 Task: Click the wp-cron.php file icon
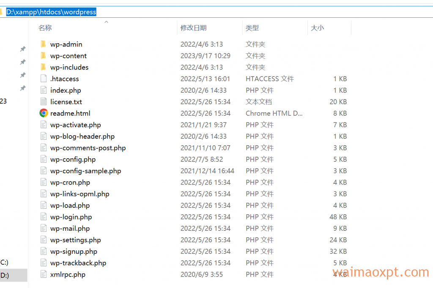(x=44, y=182)
